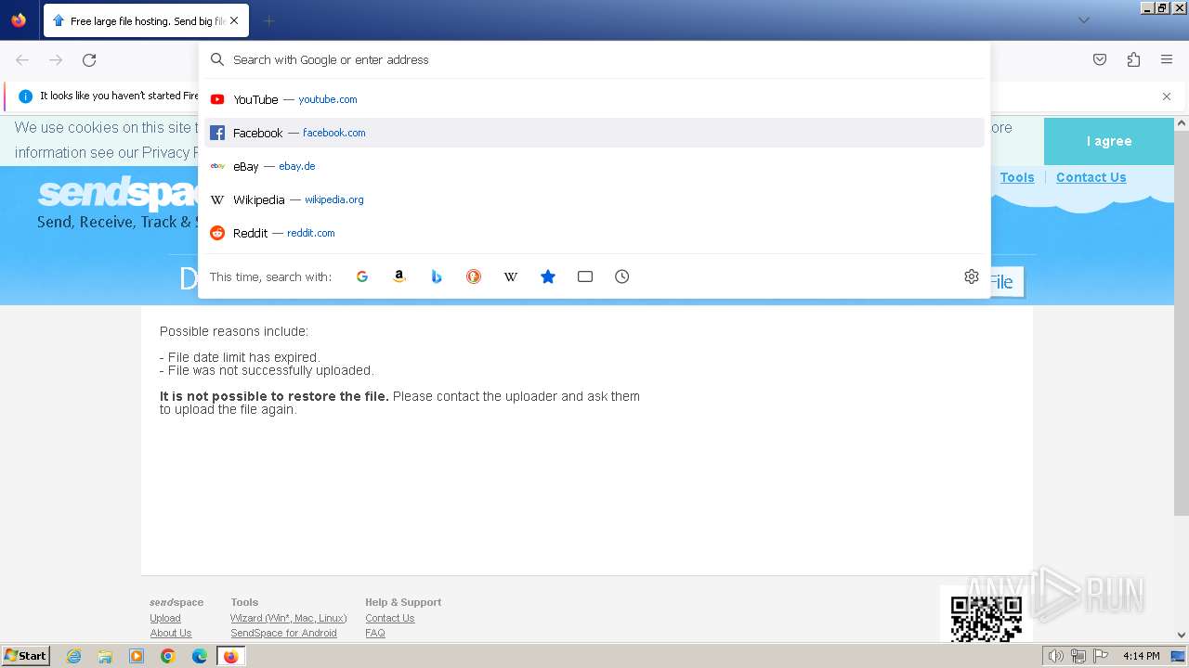Choose Amazon search shortcut icon
The width and height of the screenshot is (1189, 668).
click(x=399, y=276)
